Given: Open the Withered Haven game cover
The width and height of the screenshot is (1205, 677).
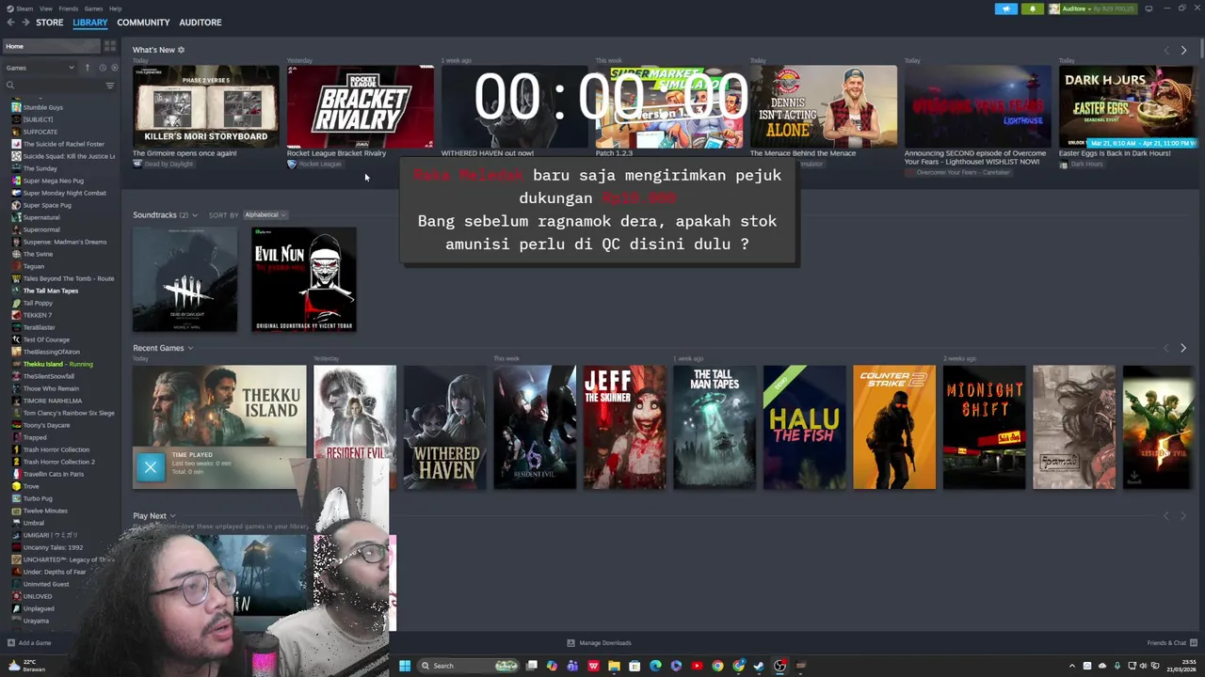Looking at the screenshot, I should [445, 427].
